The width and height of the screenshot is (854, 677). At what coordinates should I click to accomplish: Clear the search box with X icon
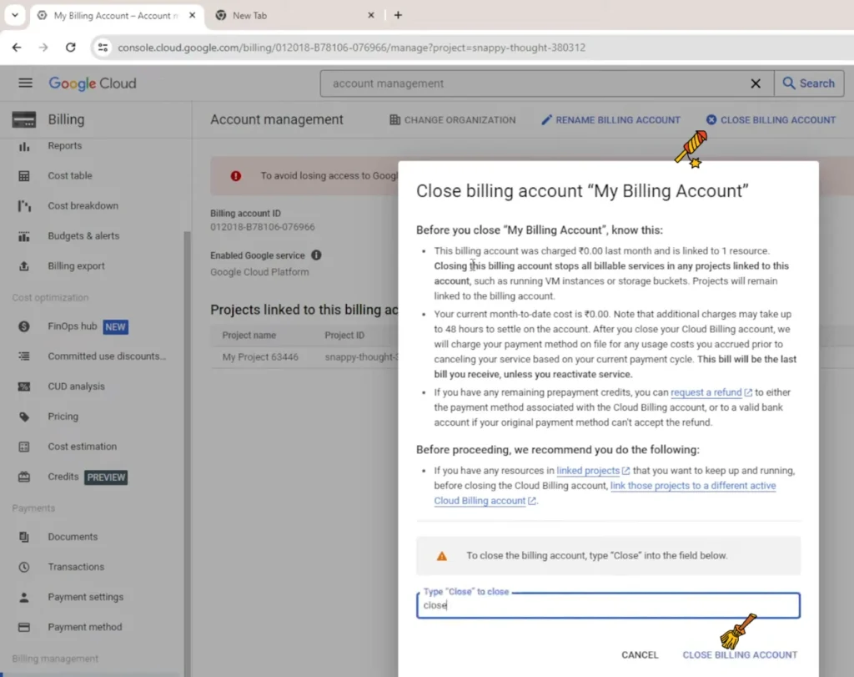(756, 83)
